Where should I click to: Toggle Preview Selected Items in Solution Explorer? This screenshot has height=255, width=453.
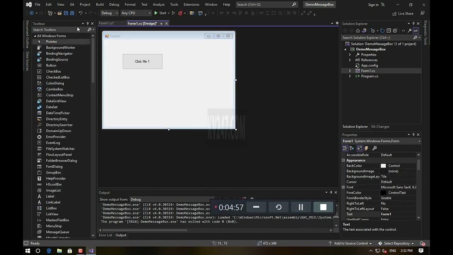coord(416,31)
